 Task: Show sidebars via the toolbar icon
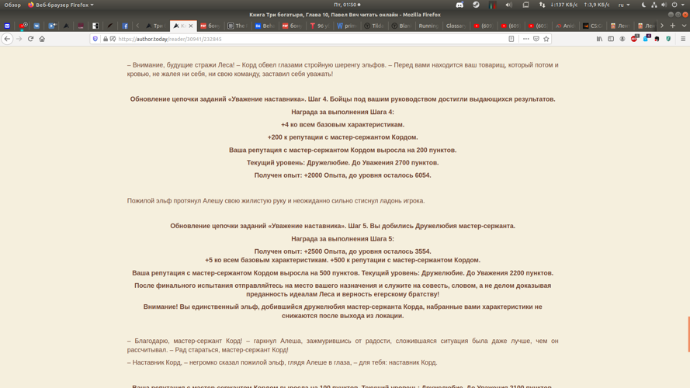click(x=611, y=39)
